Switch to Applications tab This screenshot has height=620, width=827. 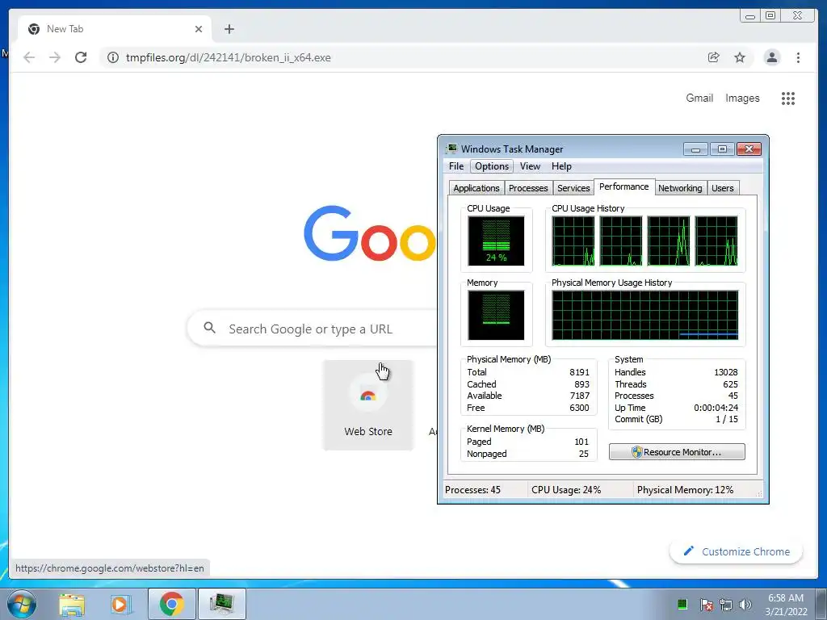pos(476,188)
